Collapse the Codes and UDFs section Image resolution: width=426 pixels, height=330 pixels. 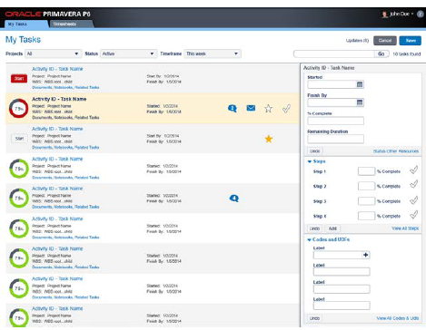(309, 239)
